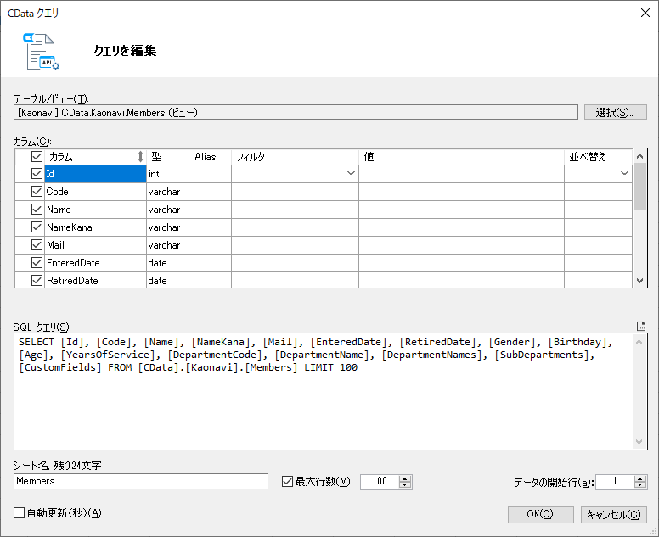Enable the 自動更新(秒) checkbox
This screenshot has width=659, height=537.
(19, 512)
